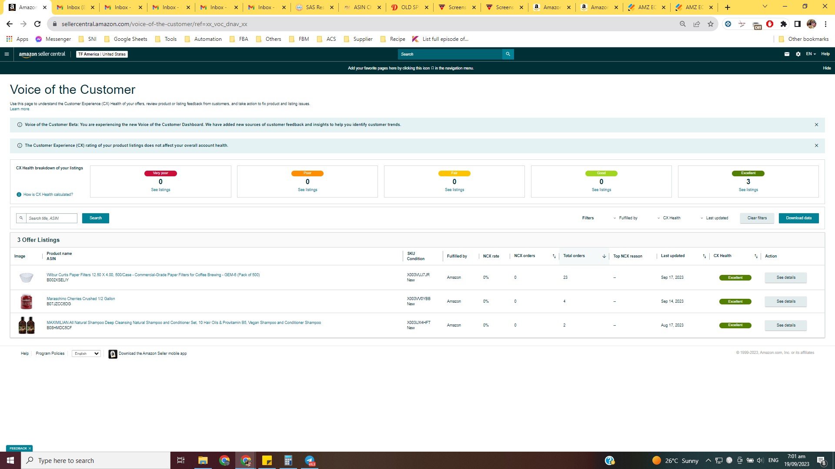835x469 pixels.
Task: Open the Maraschino Cherries Crushed 1/2 Gallon product link
Action: pos(81,299)
